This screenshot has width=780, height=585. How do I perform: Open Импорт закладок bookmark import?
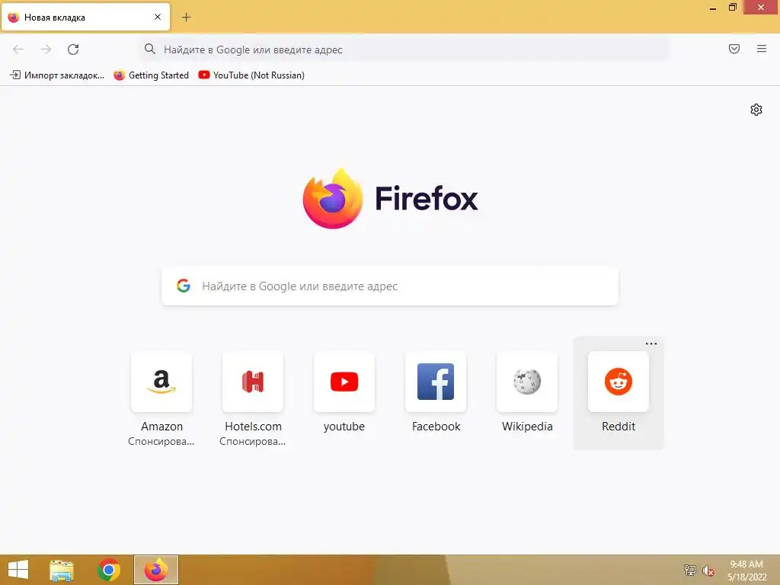coord(57,75)
